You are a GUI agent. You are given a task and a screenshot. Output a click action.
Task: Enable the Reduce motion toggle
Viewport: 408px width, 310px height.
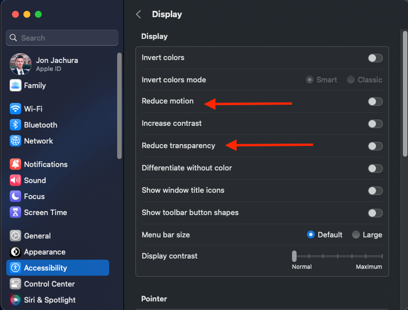pos(375,102)
